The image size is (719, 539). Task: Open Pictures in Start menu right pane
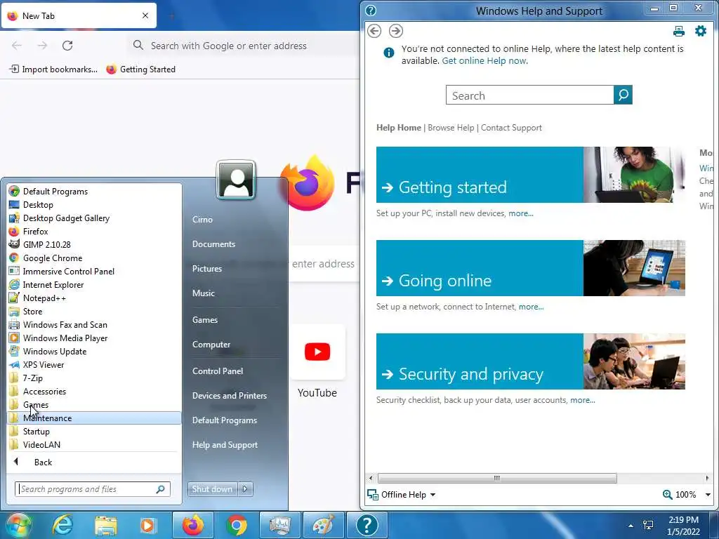point(207,269)
